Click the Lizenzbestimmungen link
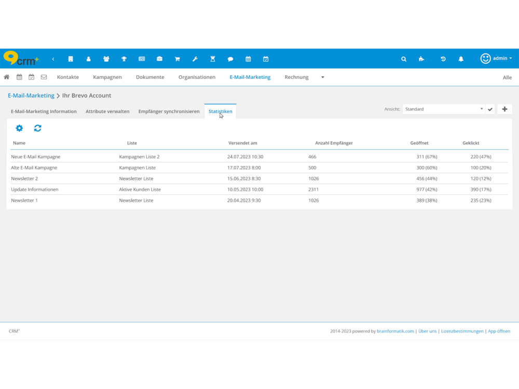The image size is (519, 389). (462, 331)
